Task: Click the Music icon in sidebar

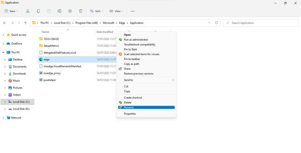Action: coord(10,81)
